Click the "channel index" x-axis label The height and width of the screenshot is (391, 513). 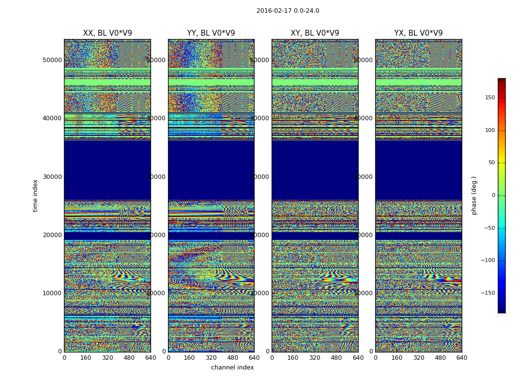point(232,368)
